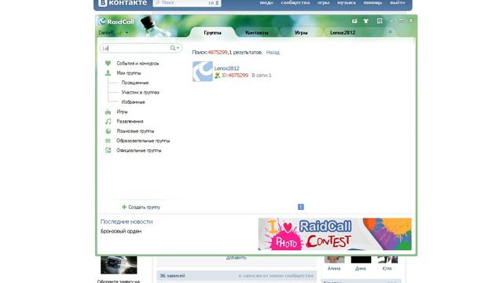The width and height of the screenshot is (503, 283).
Task: Select the Развлечения category
Action: (130, 121)
